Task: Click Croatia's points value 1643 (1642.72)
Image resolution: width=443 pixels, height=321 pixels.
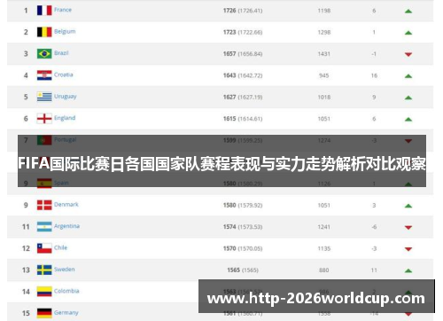Action: coord(243,75)
